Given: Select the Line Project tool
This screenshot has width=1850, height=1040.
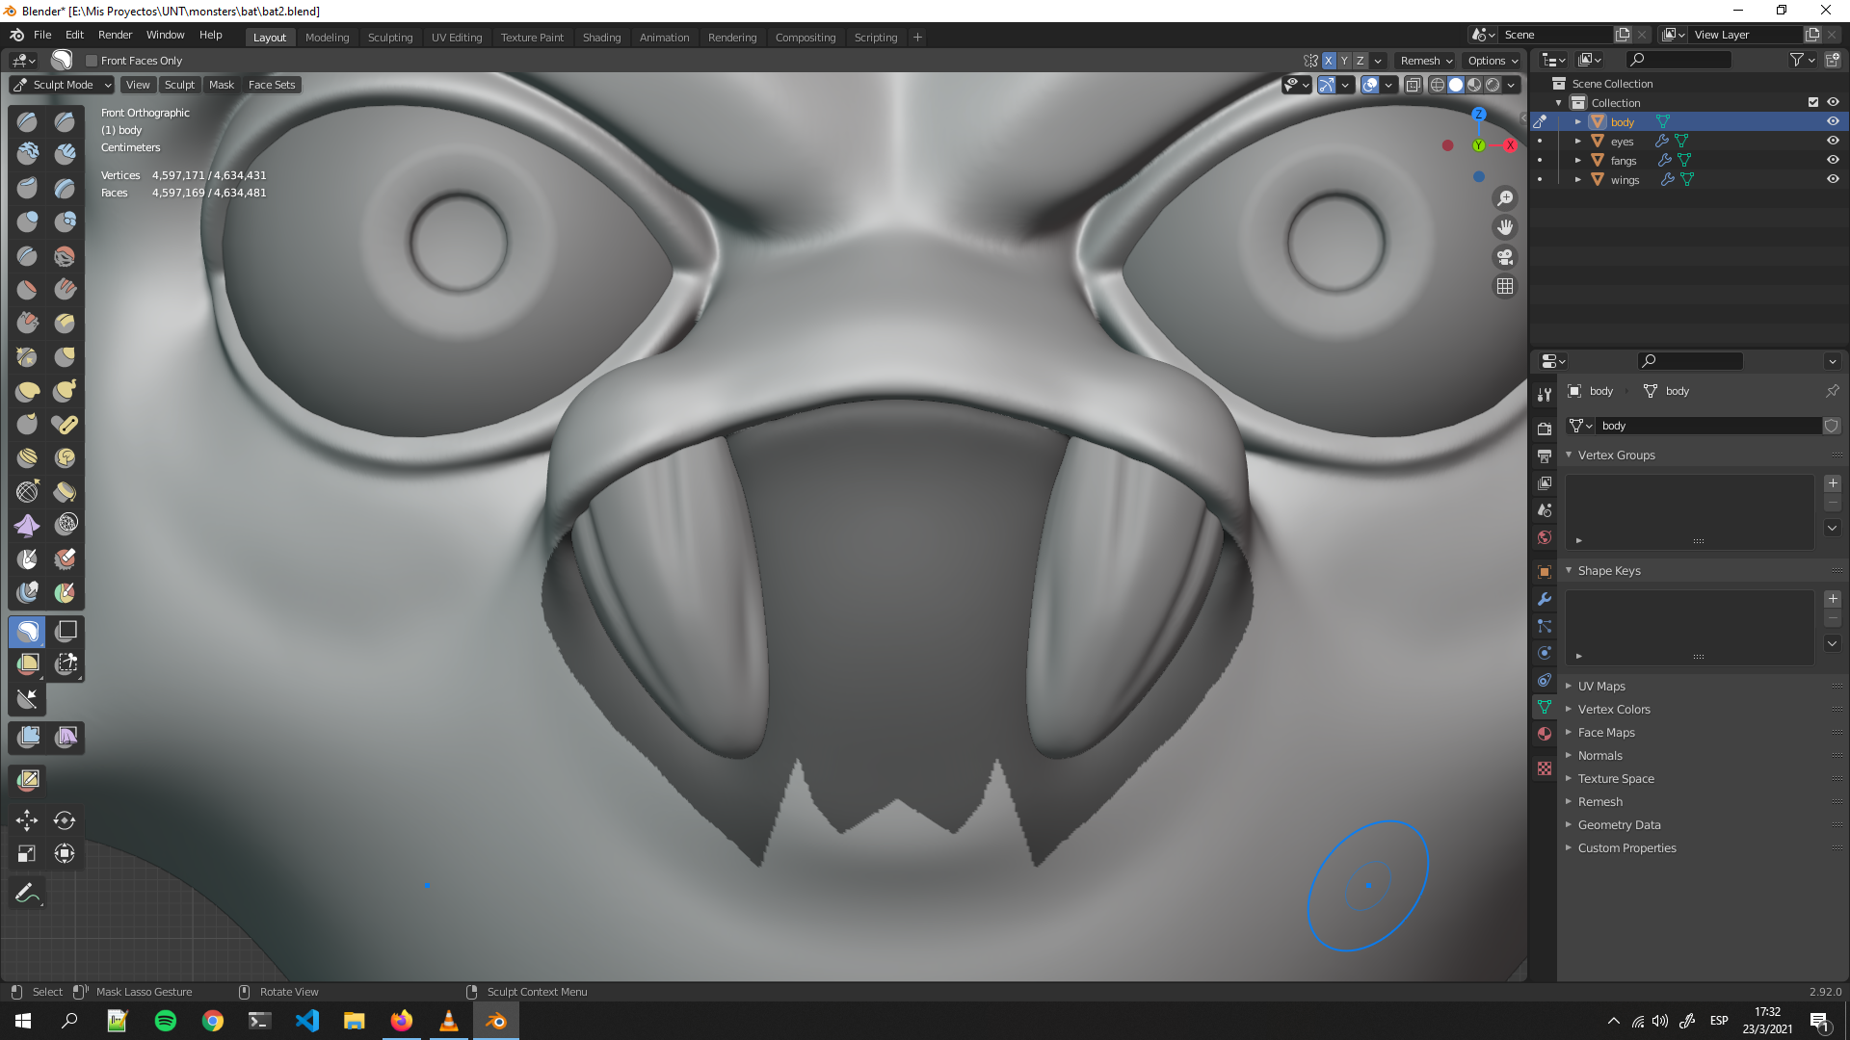Looking at the screenshot, I should 27,699.
